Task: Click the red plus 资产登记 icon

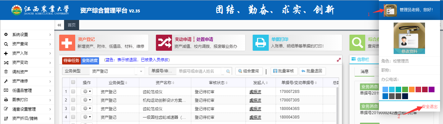Action: click(x=67, y=43)
